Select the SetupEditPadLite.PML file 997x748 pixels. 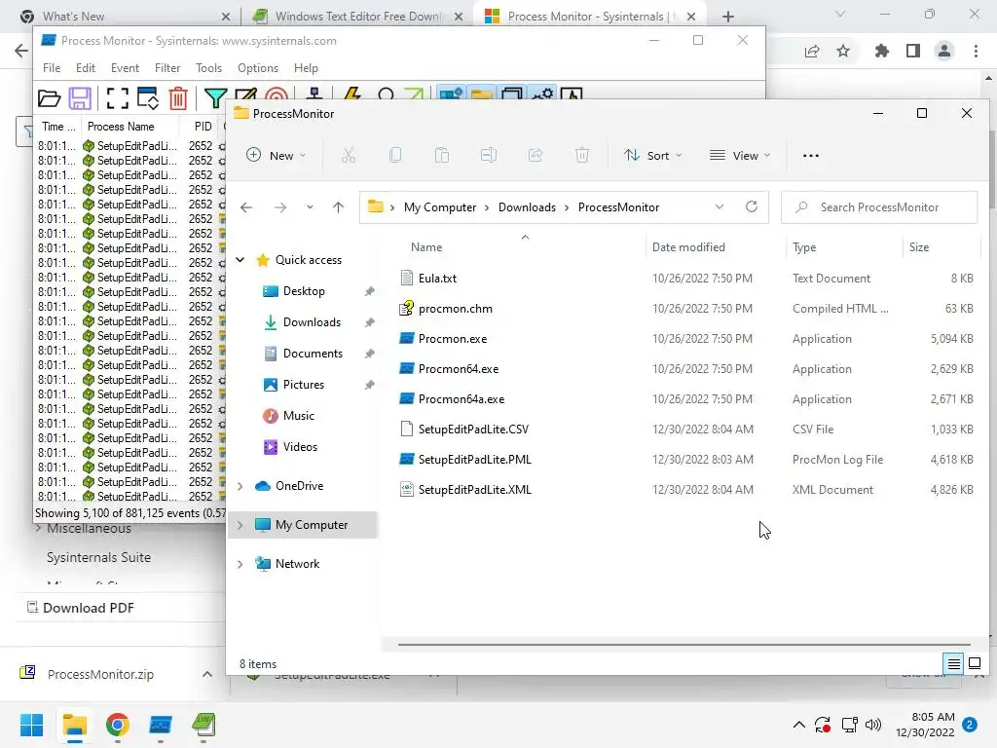(474, 460)
